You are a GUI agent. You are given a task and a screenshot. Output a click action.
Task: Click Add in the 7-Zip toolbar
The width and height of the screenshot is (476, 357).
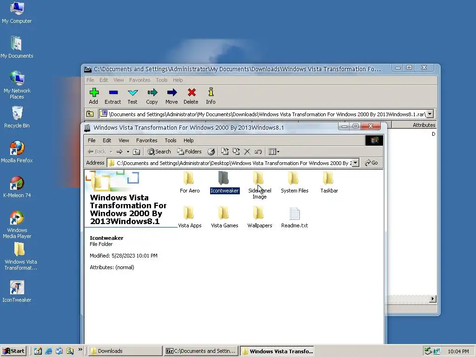[93, 96]
